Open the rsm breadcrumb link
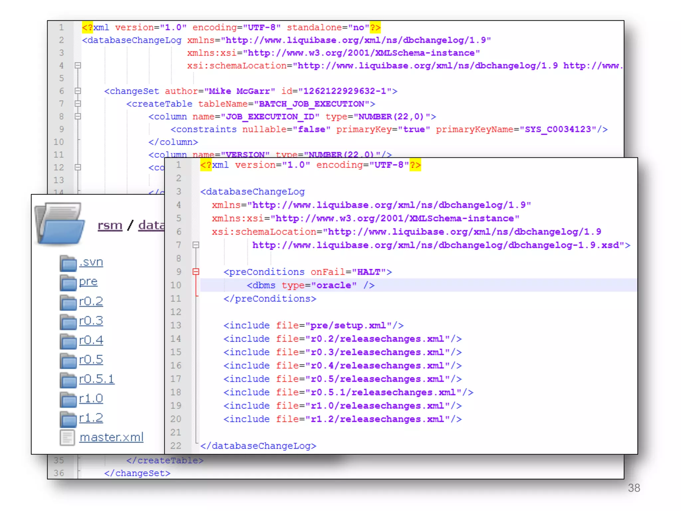Image resolution: width=681 pixels, height=511 pixels. click(110, 225)
